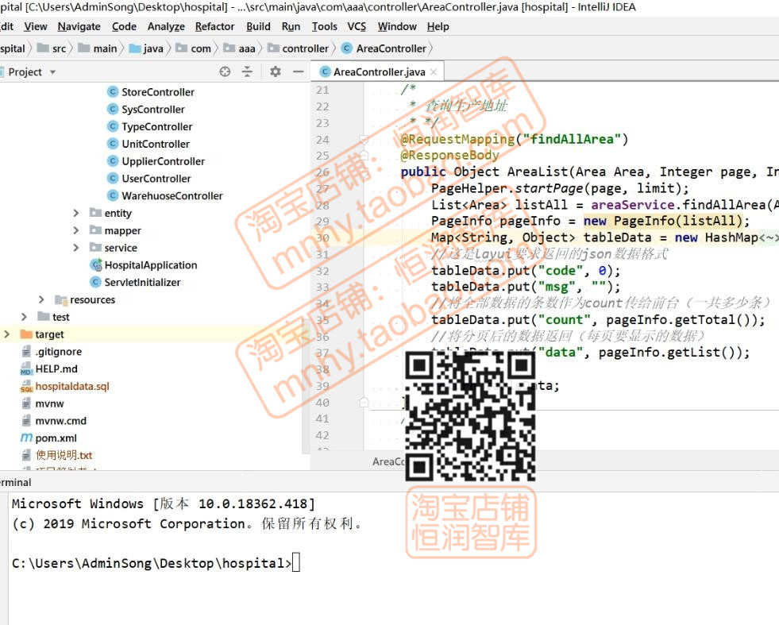Click inside the terminal command prompt
This screenshot has width=779, height=625.
(x=299, y=562)
